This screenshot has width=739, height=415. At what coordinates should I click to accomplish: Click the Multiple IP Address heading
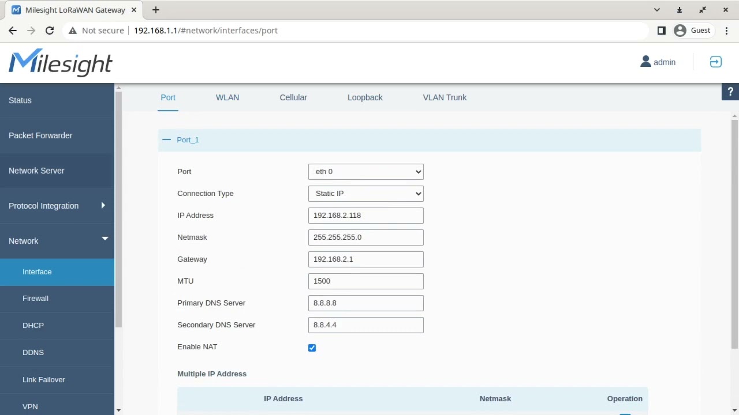[212, 374]
